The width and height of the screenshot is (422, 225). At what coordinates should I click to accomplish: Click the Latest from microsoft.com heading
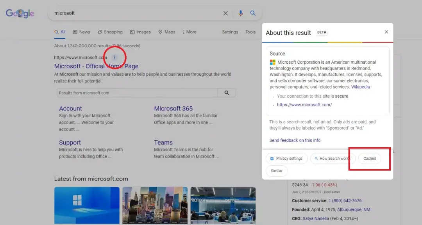pyautogui.click(x=91, y=179)
